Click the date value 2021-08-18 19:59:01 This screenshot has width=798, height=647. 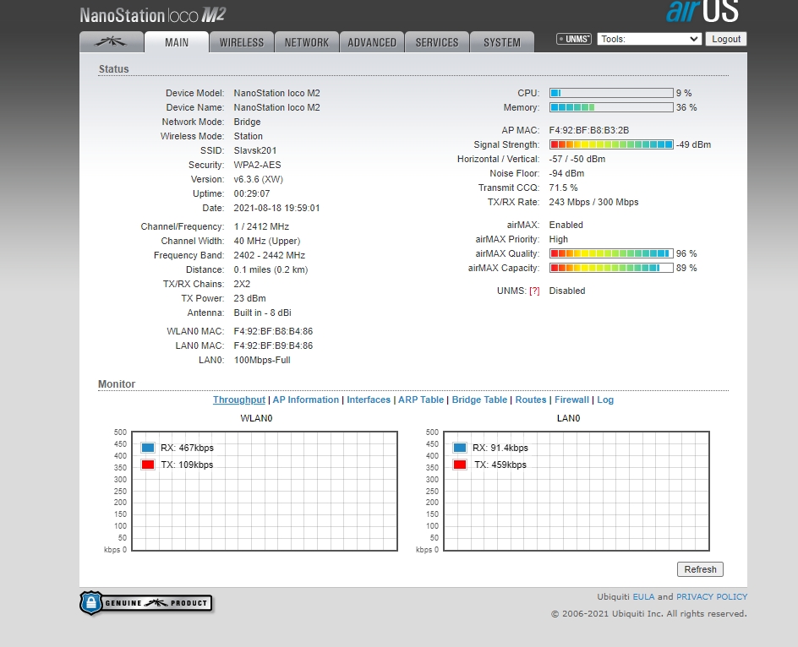click(277, 208)
